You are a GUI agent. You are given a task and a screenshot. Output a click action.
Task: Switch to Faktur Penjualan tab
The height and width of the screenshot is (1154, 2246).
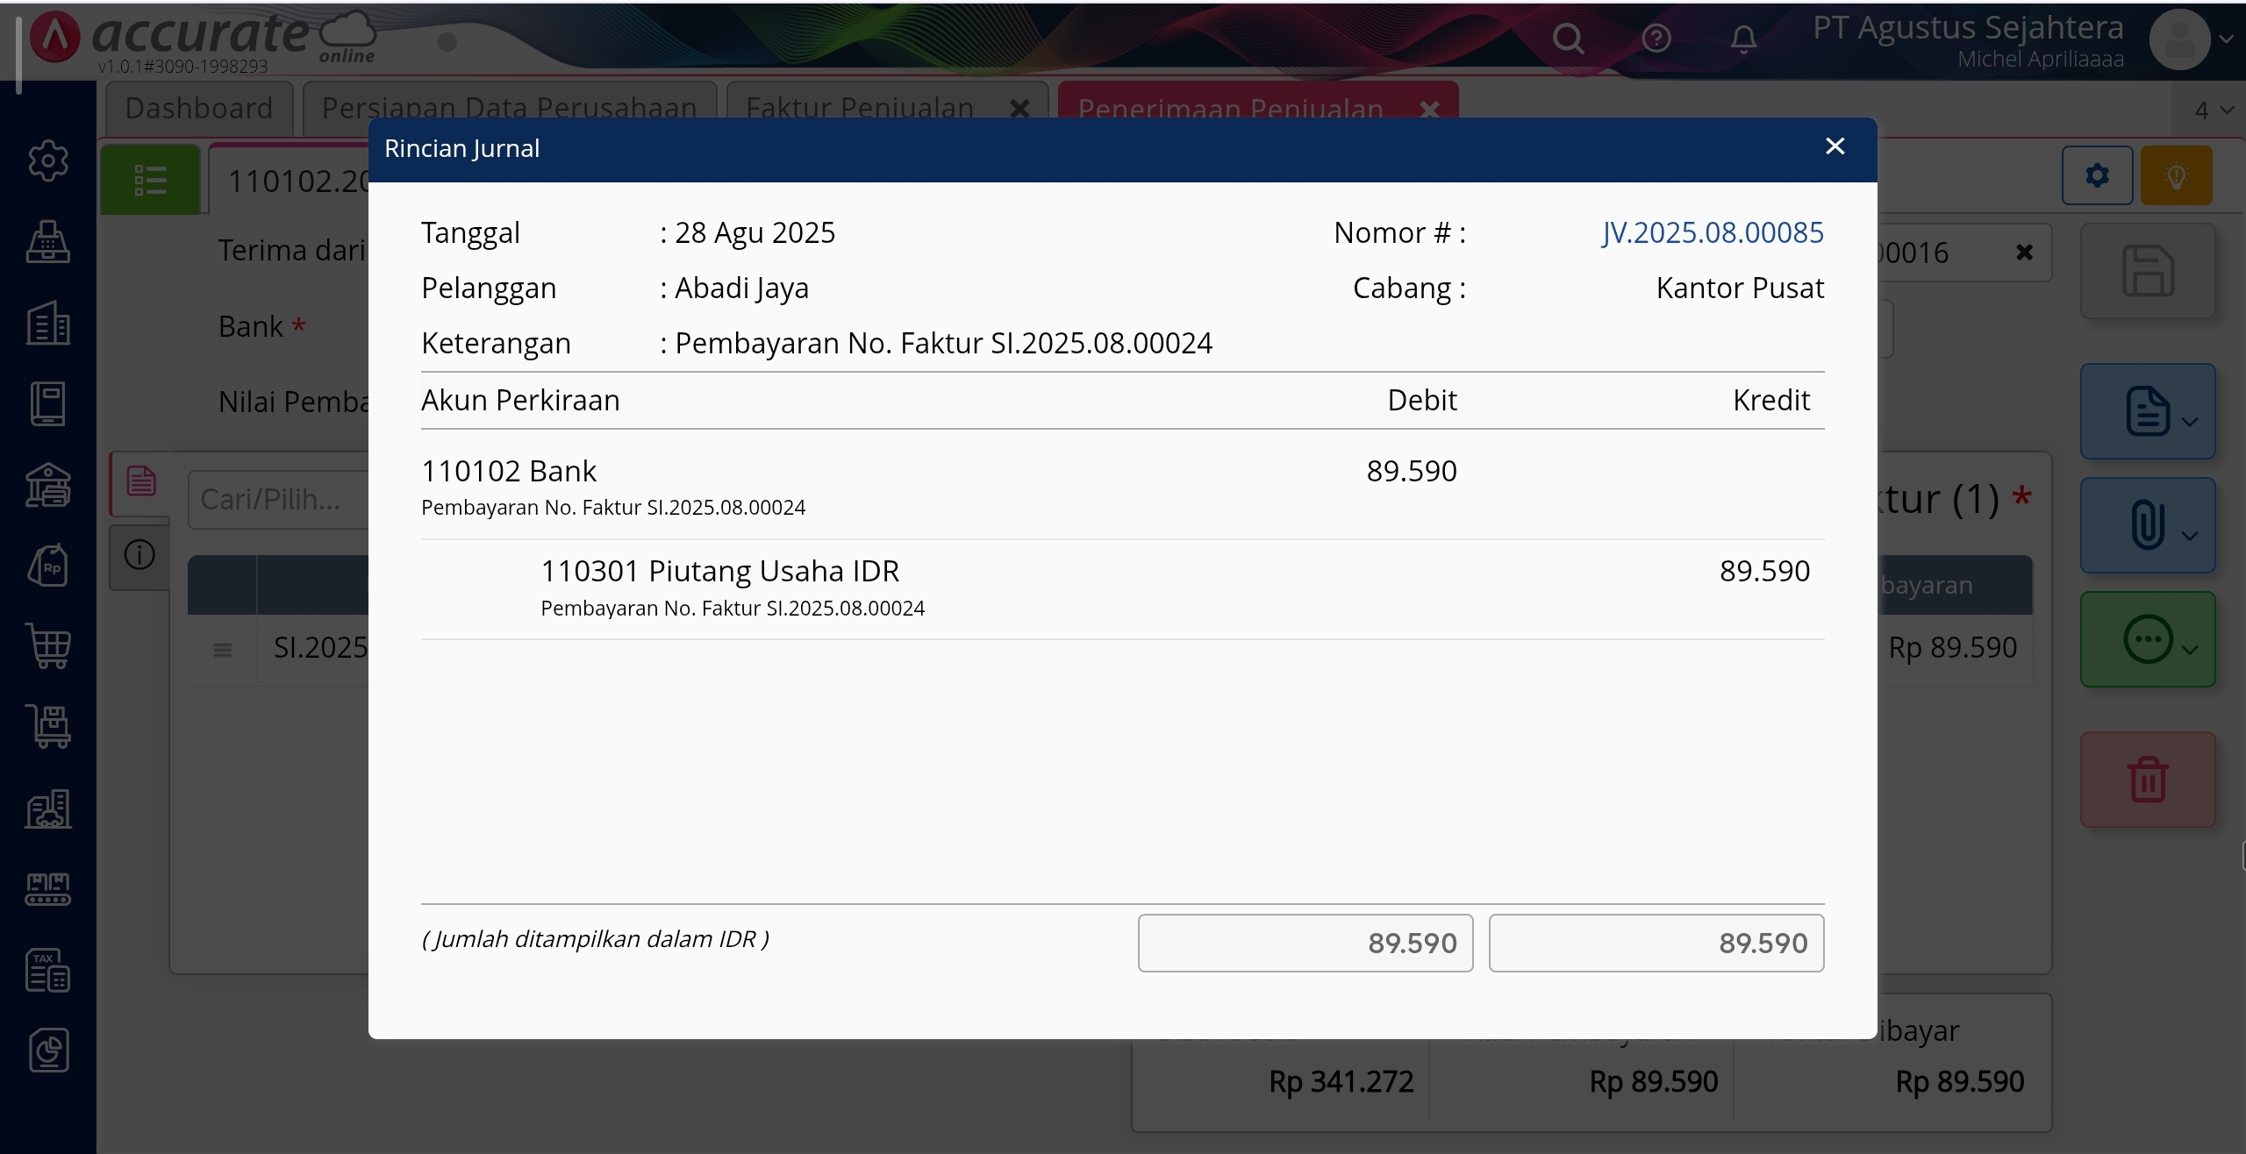click(x=860, y=109)
